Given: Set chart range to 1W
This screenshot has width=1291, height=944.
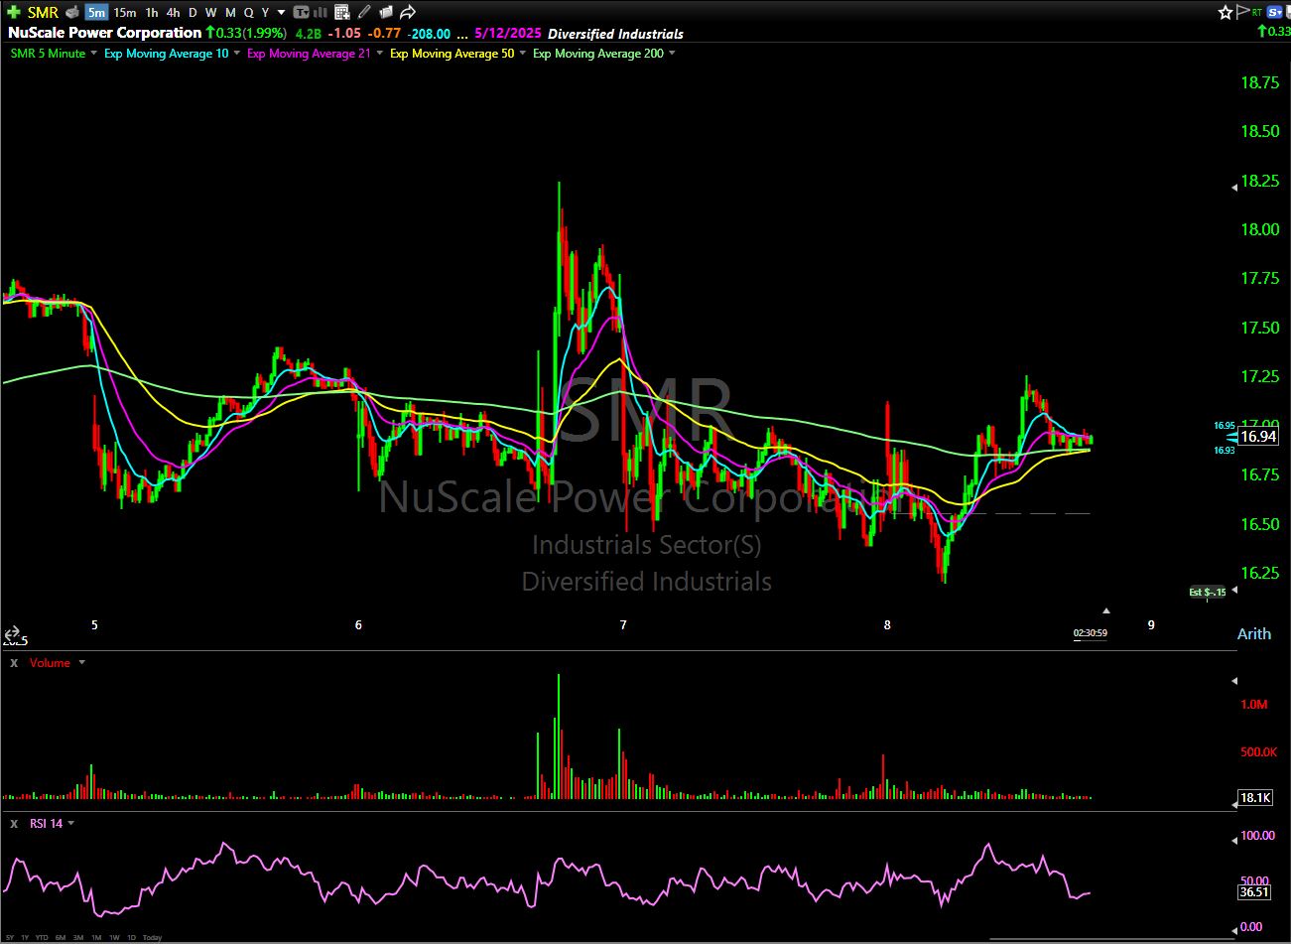Looking at the screenshot, I should 114,937.
